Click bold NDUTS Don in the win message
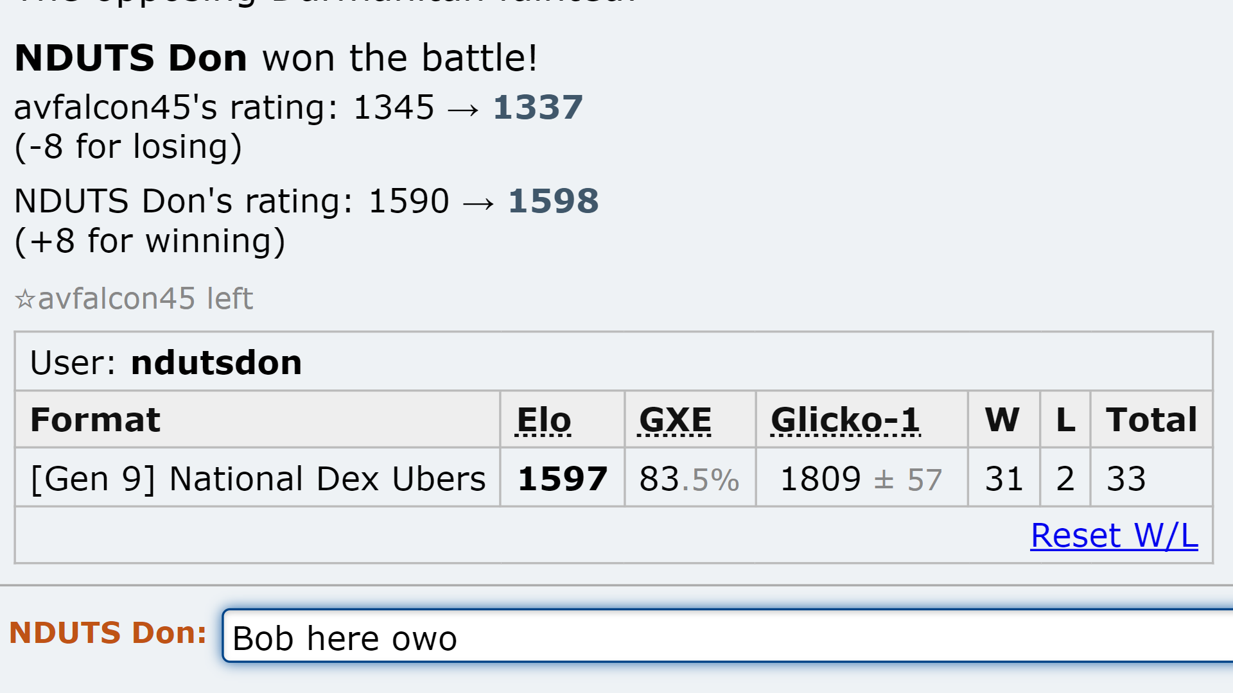Image resolution: width=1233 pixels, height=693 pixels. point(131,58)
